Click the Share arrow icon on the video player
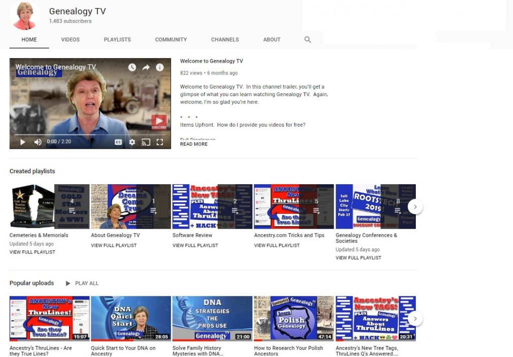Screen dimensions: 513x357 (x=145, y=67)
